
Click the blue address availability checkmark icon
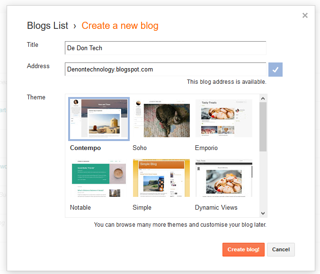tap(276, 70)
